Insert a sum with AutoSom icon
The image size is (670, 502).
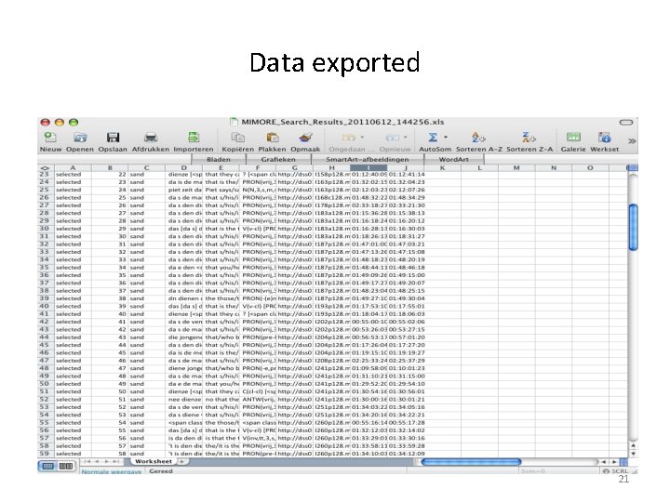tap(433, 138)
